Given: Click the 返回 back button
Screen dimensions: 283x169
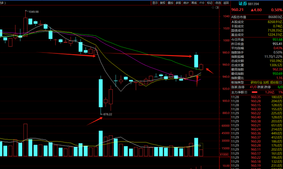Looking at the screenshot, I should [x=226, y=3].
